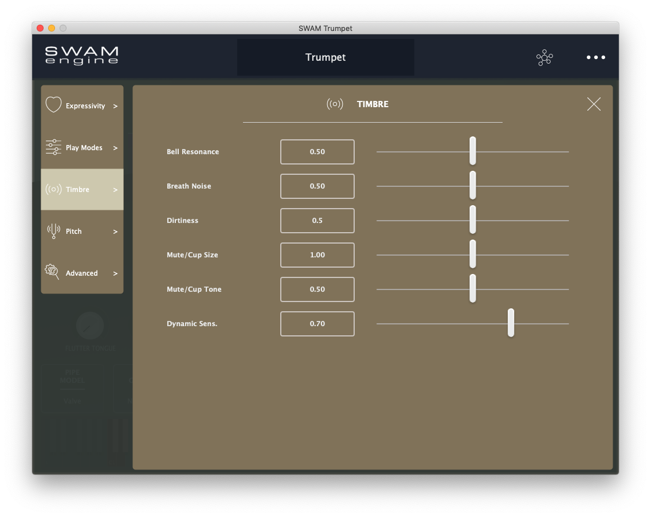Expand the Pitch section arrow
This screenshot has width=651, height=517.
click(115, 232)
